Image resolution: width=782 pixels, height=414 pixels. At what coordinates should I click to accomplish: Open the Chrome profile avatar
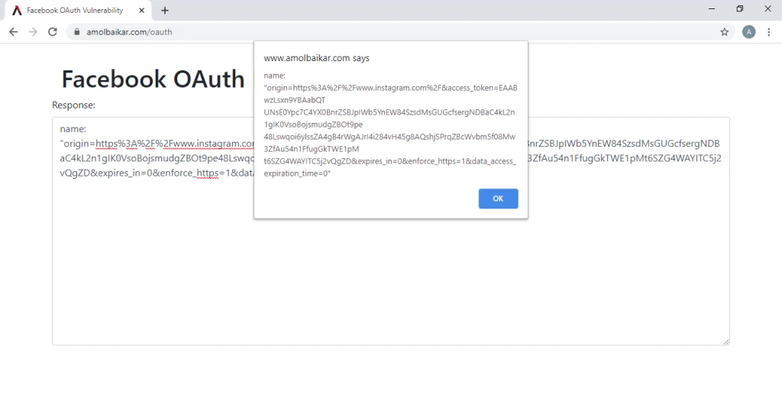tap(748, 32)
